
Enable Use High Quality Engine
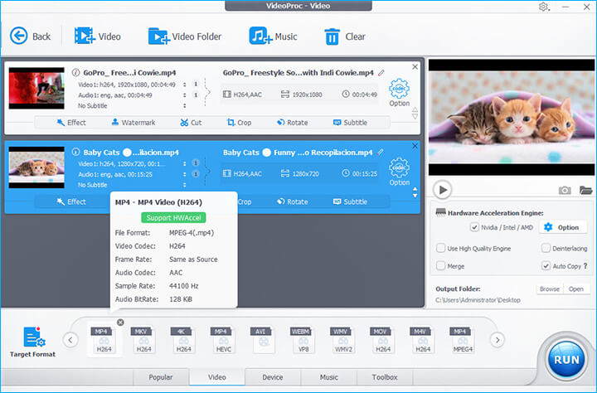pyautogui.click(x=441, y=248)
